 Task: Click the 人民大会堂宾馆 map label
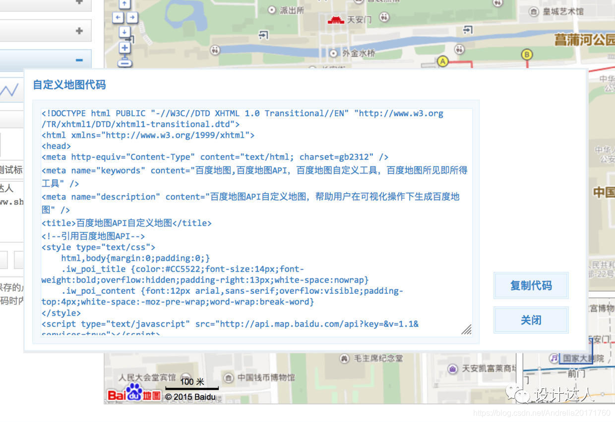click(x=147, y=377)
